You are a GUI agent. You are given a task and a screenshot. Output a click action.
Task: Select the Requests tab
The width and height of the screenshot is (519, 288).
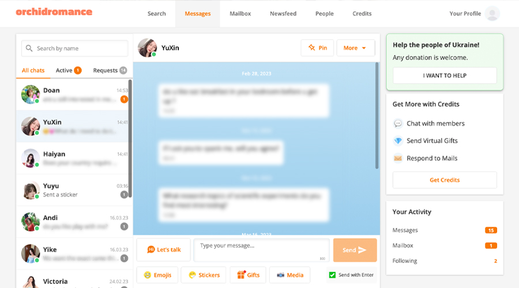point(110,70)
